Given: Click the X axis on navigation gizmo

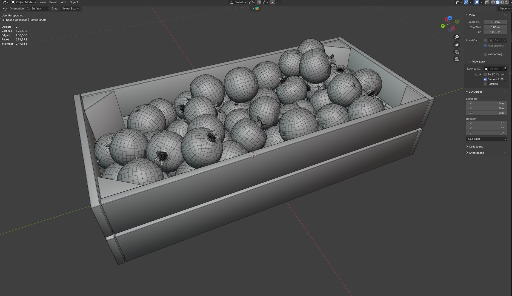Looking at the screenshot, I should (447, 19).
